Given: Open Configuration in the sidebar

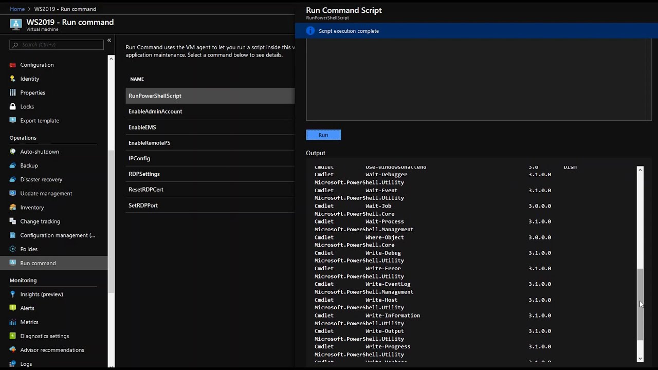Looking at the screenshot, I should point(37,65).
